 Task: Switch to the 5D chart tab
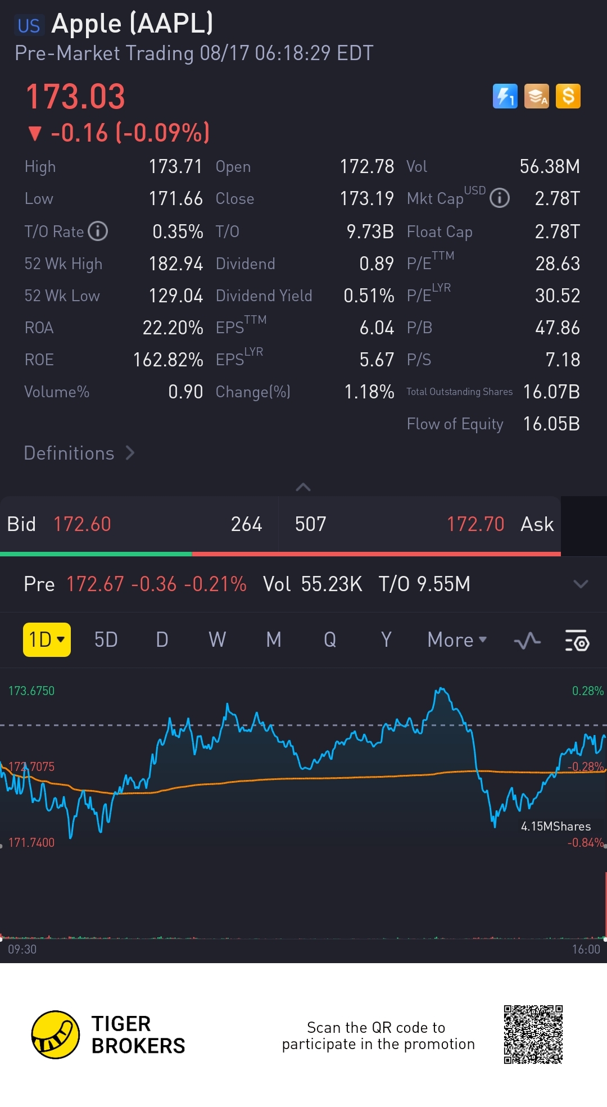(106, 639)
